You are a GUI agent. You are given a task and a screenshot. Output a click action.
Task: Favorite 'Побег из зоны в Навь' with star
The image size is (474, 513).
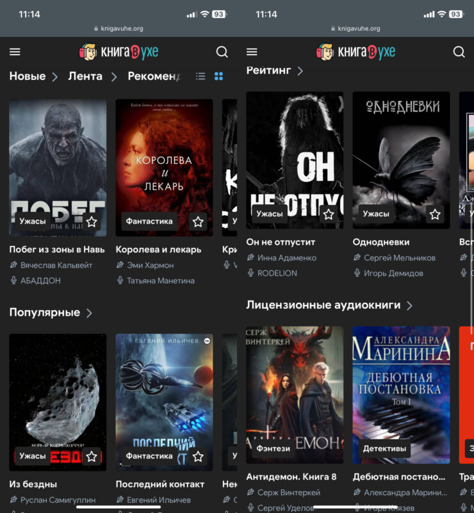tap(92, 222)
